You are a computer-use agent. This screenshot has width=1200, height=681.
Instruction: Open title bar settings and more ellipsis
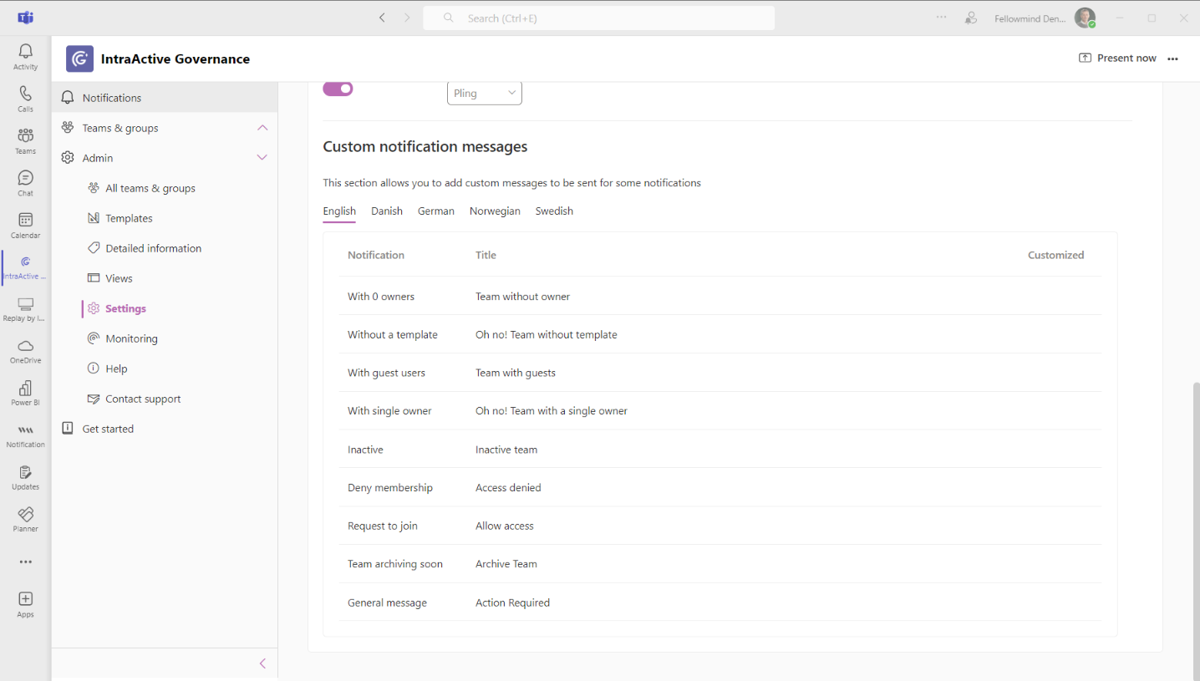(x=942, y=18)
